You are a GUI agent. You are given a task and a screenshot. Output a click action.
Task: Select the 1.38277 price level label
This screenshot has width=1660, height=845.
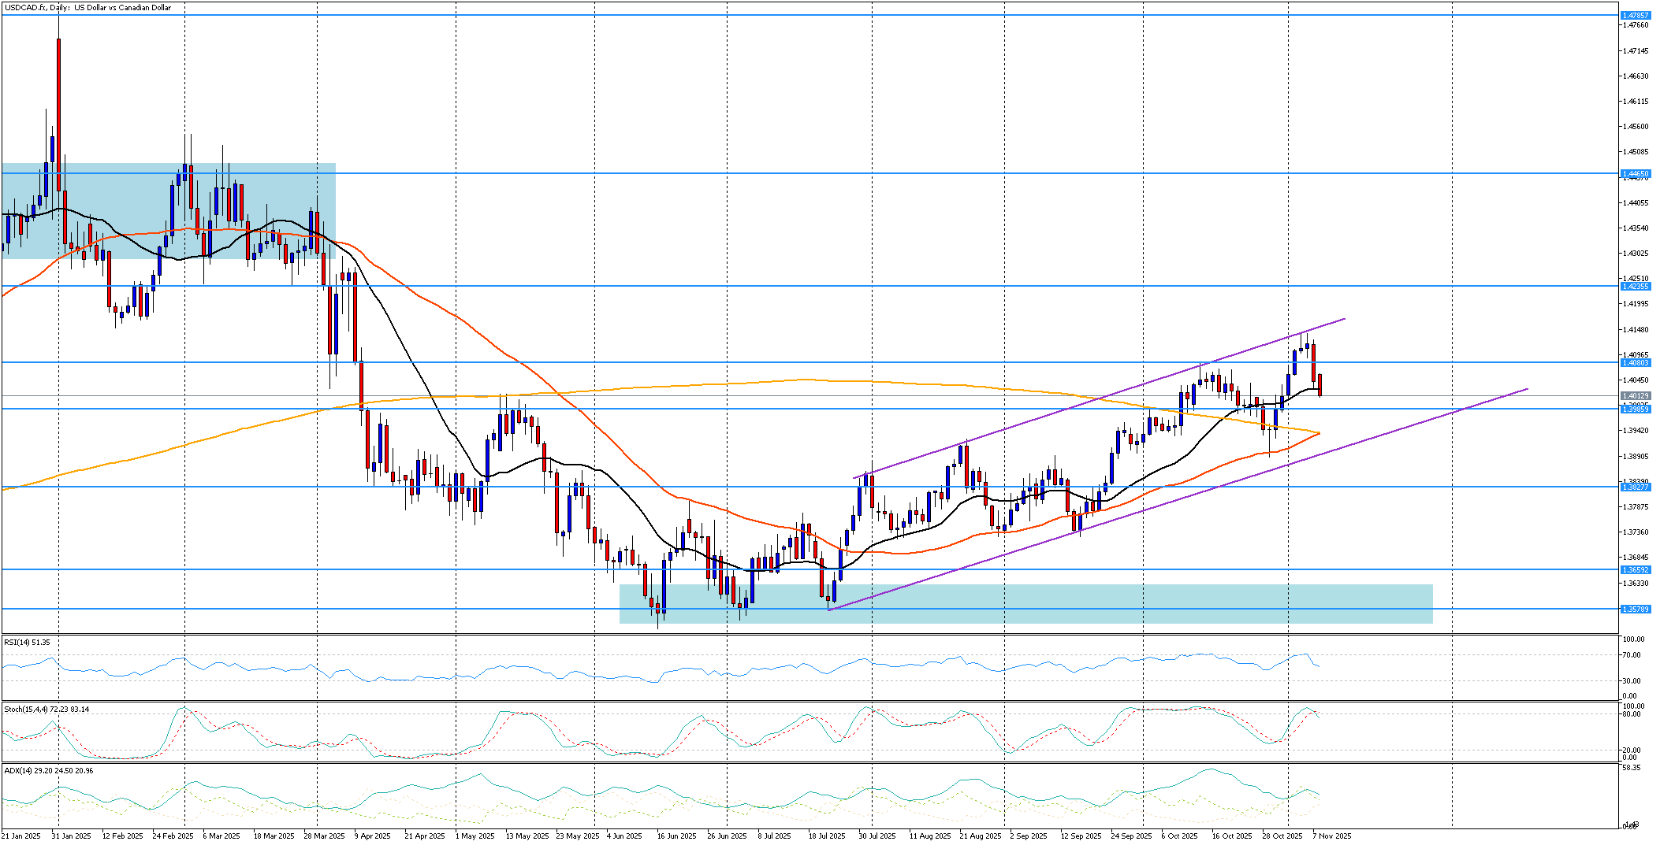(1635, 487)
